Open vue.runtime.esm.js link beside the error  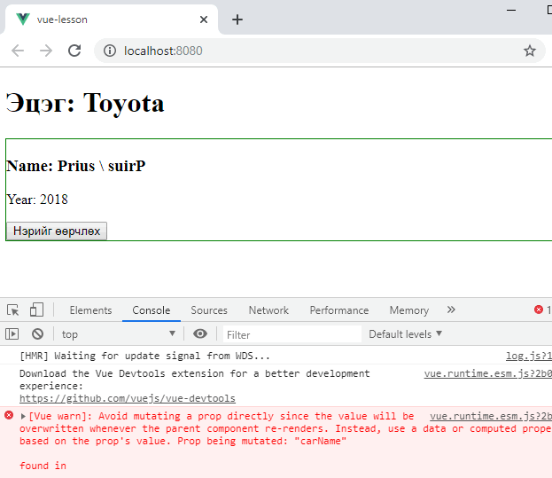point(491,416)
